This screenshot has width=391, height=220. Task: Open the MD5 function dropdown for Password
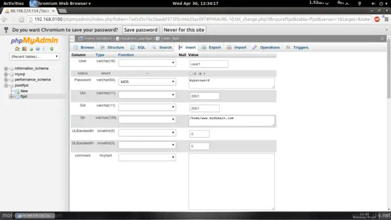(x=147, y=81)
